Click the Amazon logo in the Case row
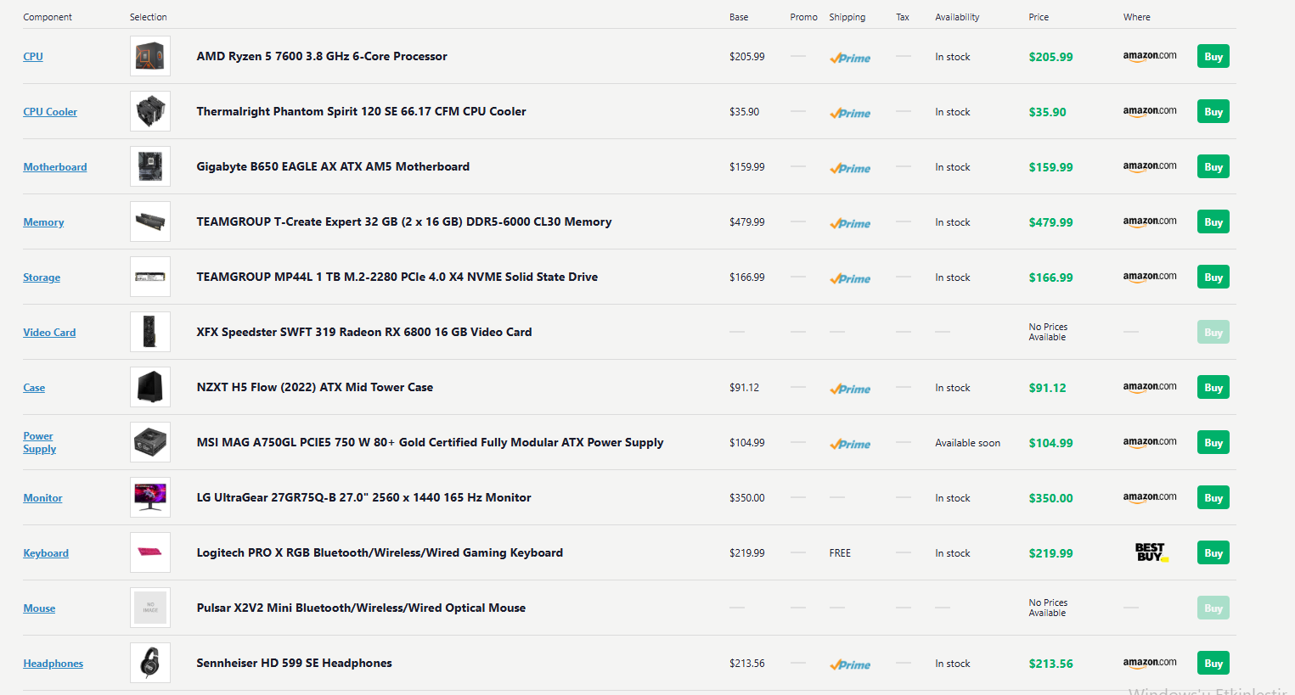The height and width of the screenshot is (695, 1295). 1150,387
